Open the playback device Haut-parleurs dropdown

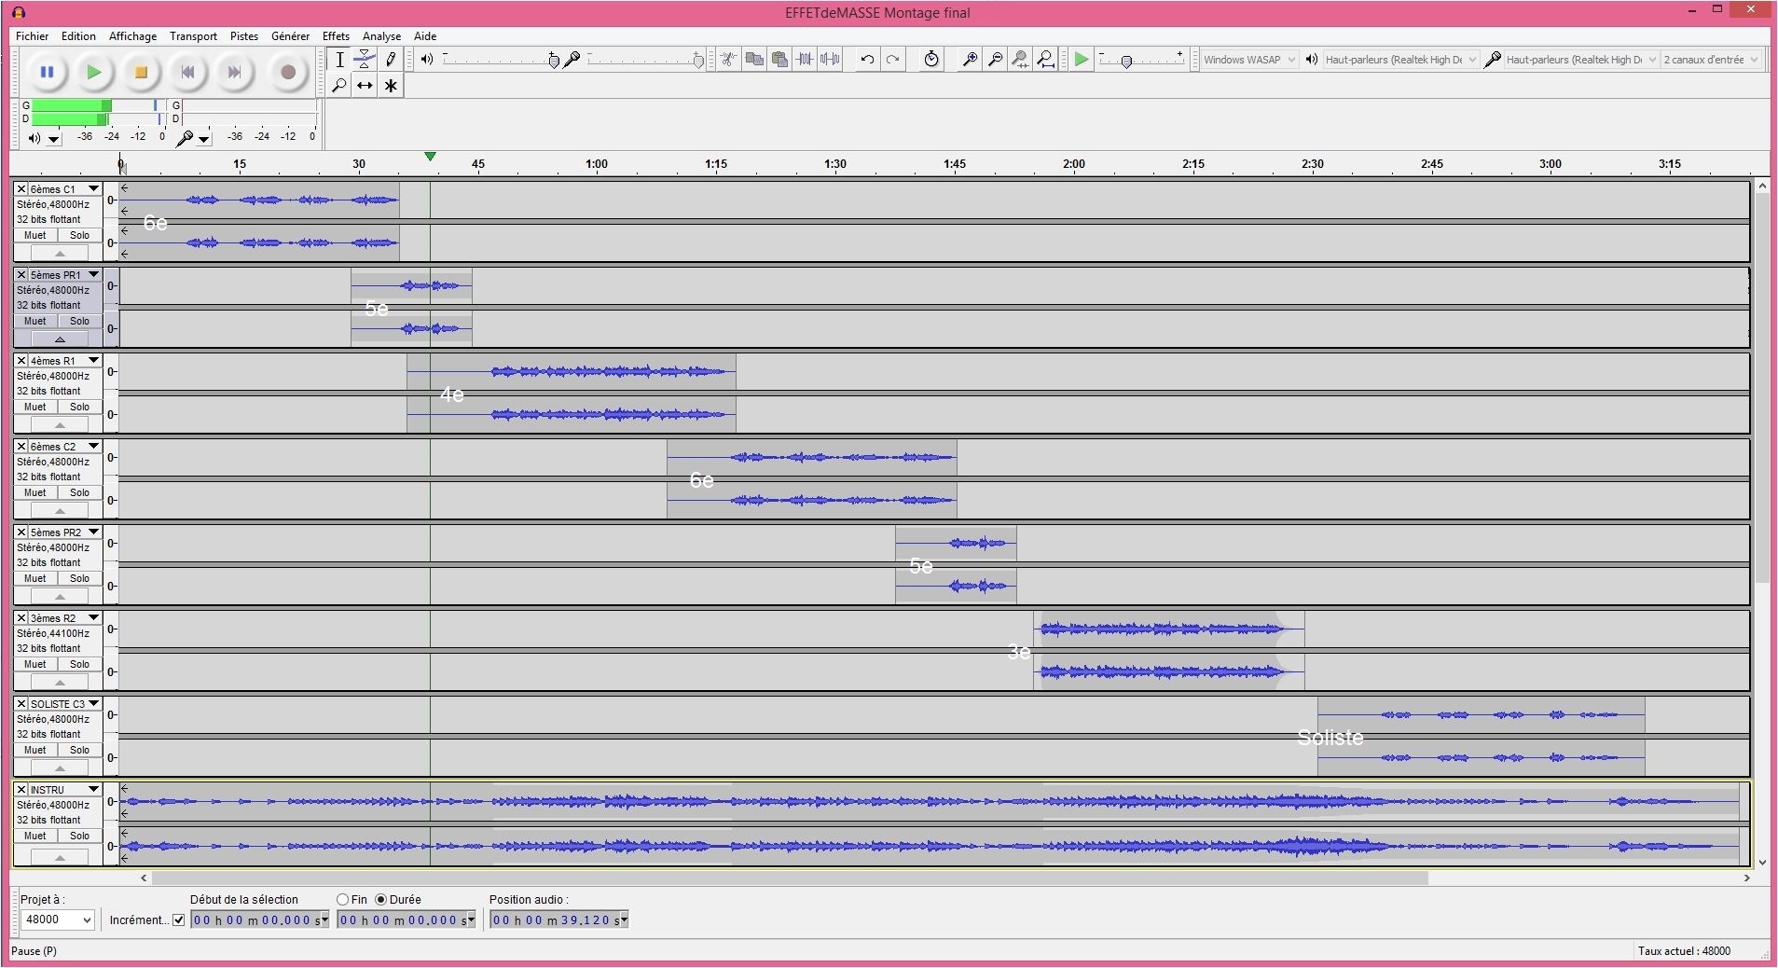1400,60
